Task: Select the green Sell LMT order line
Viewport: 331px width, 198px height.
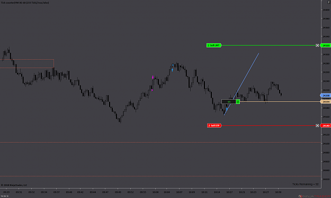Action: (x=268, y=45)
